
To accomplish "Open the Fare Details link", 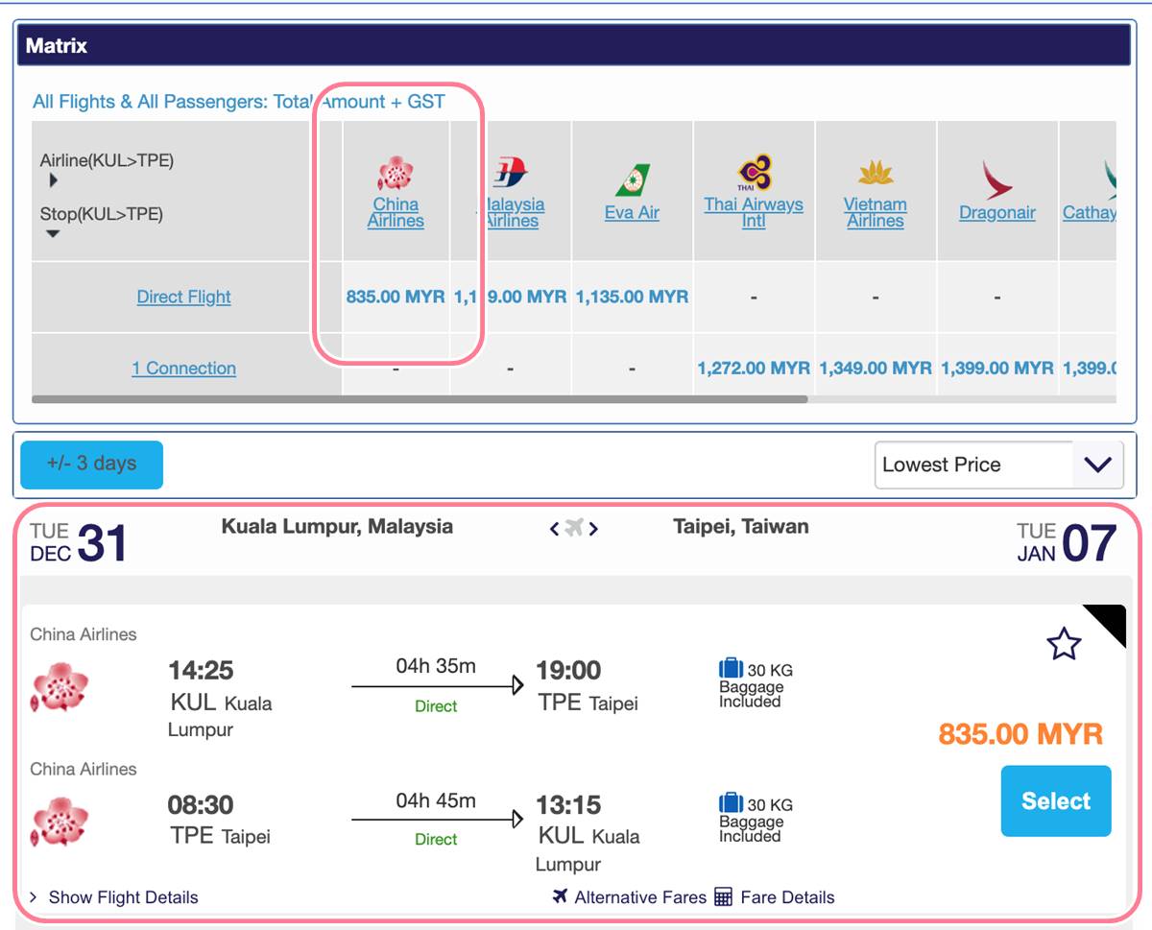I will (788, 897).
